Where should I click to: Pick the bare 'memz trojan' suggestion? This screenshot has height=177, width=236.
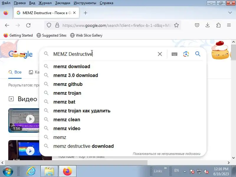tap(123, 93)
